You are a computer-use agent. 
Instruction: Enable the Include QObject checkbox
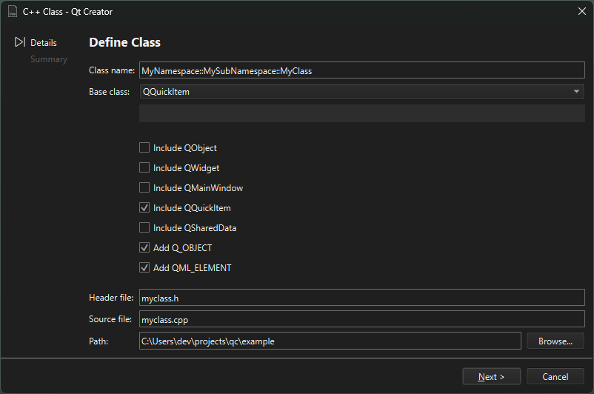pyautogui.click(x=144, y=148)
